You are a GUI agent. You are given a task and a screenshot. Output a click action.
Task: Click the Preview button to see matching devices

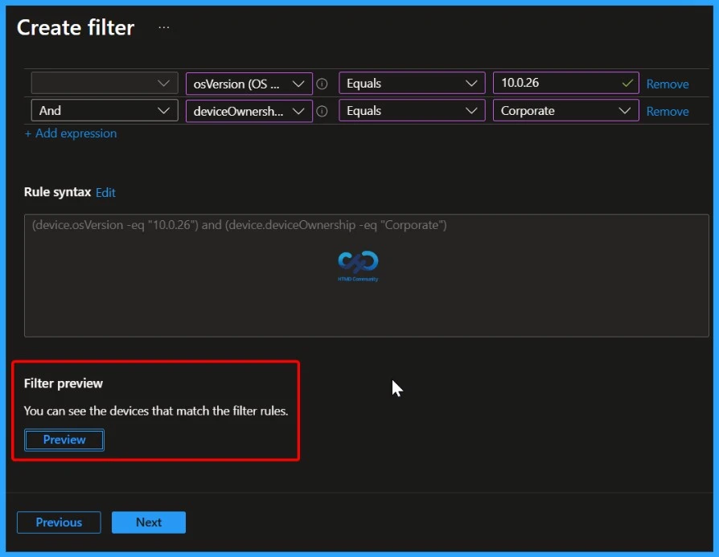64,440
